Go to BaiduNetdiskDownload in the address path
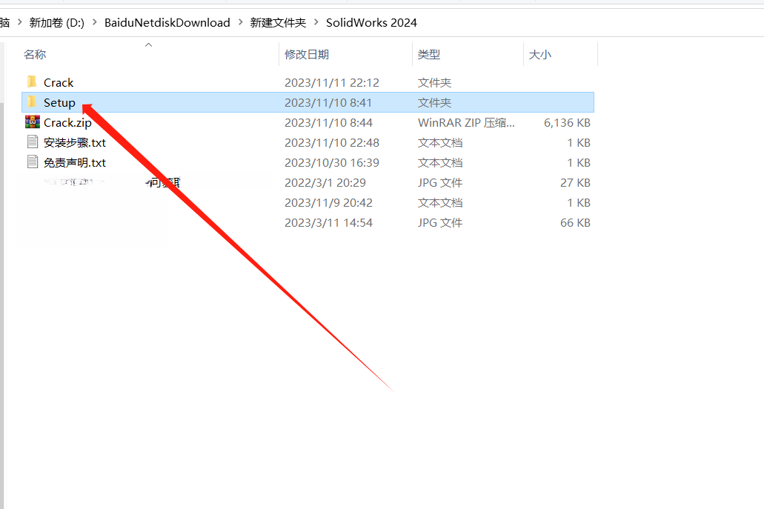Screen dimensions: 764x509 pos(167,23)
